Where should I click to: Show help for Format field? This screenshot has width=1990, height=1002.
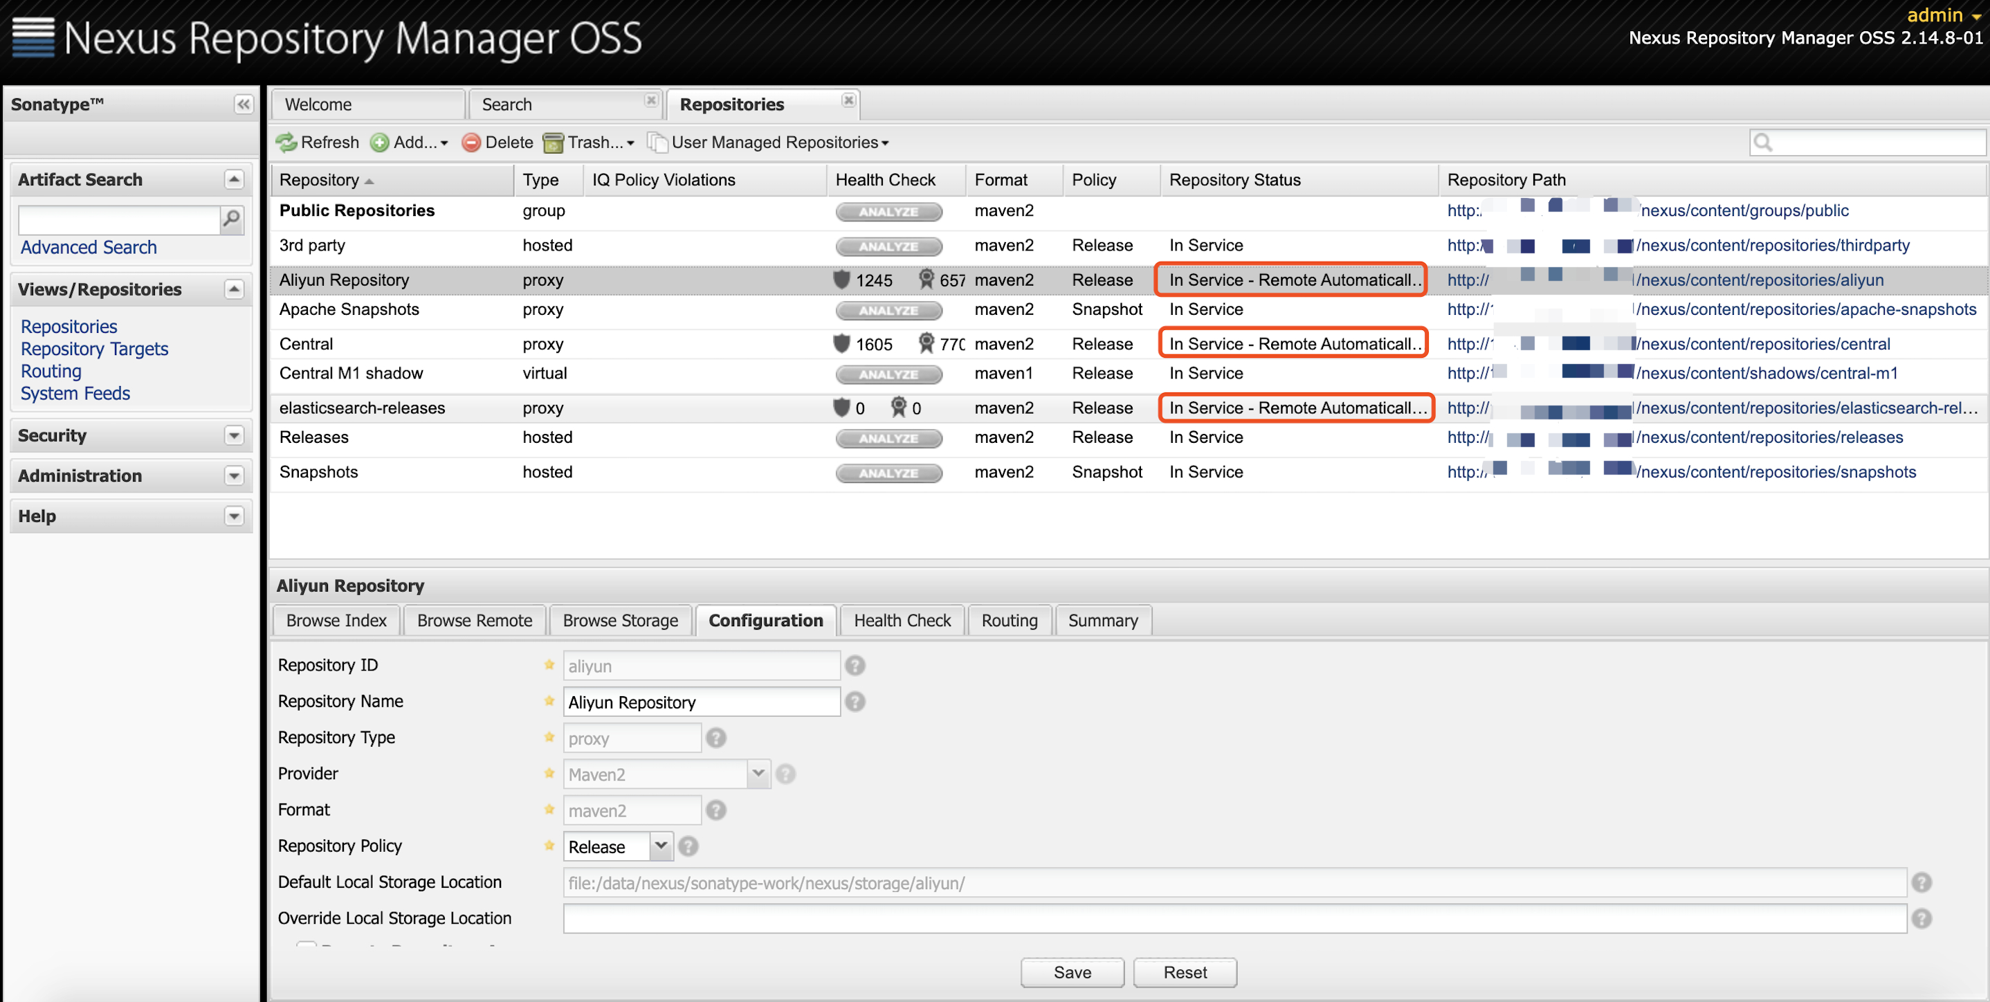point(716,810)
